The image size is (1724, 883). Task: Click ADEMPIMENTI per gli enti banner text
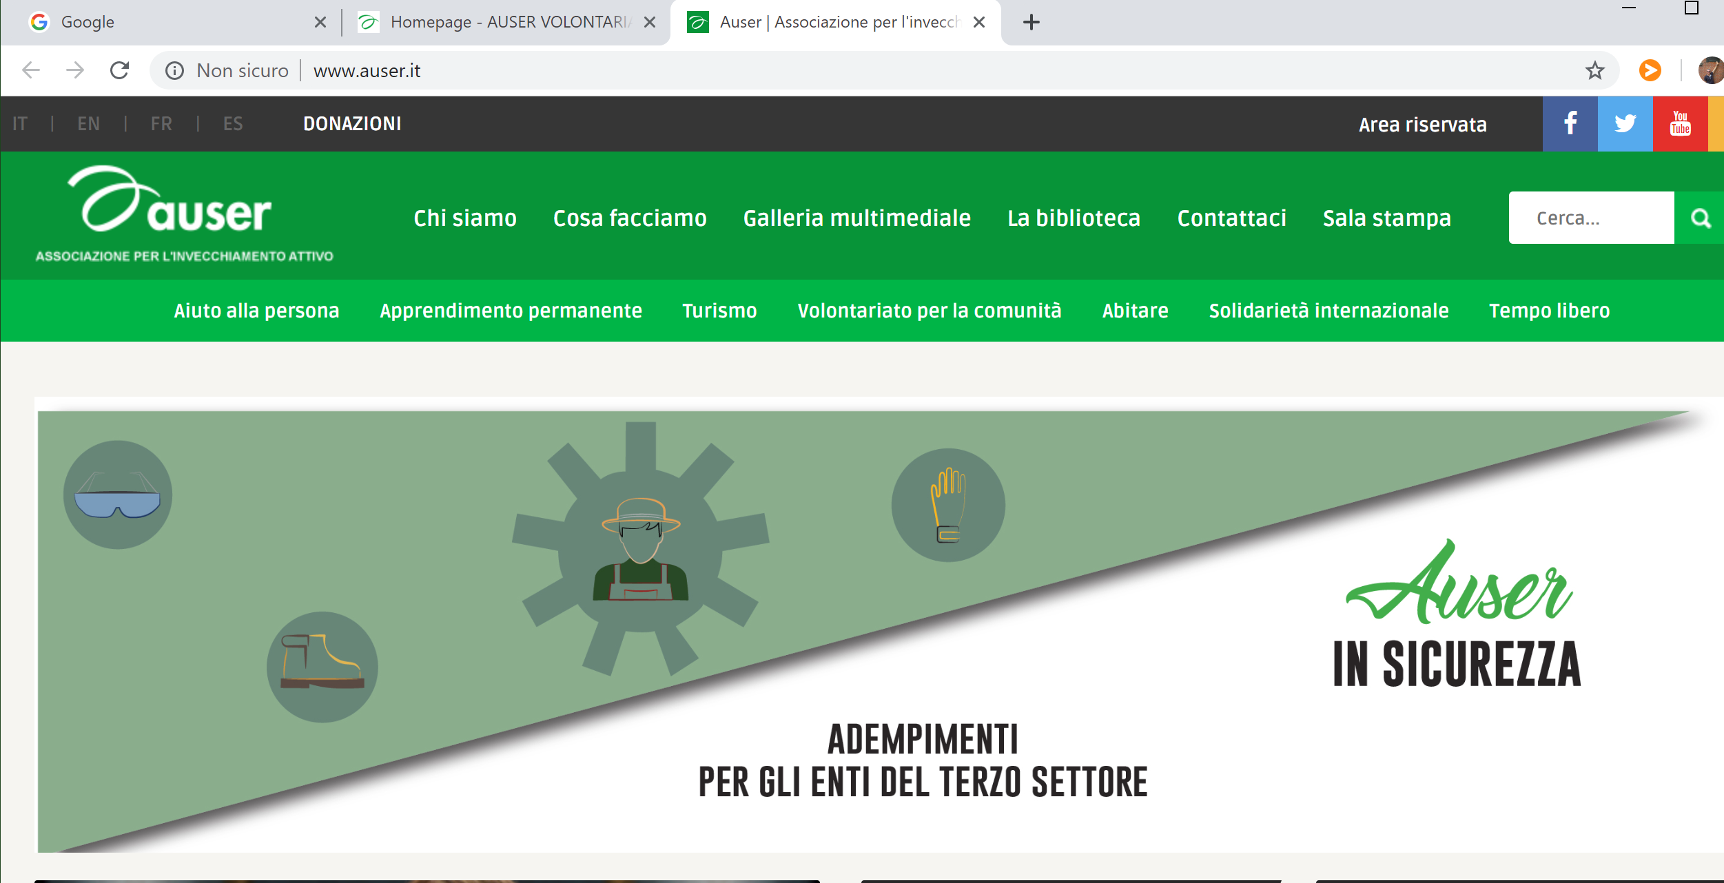tap(923, 760)
